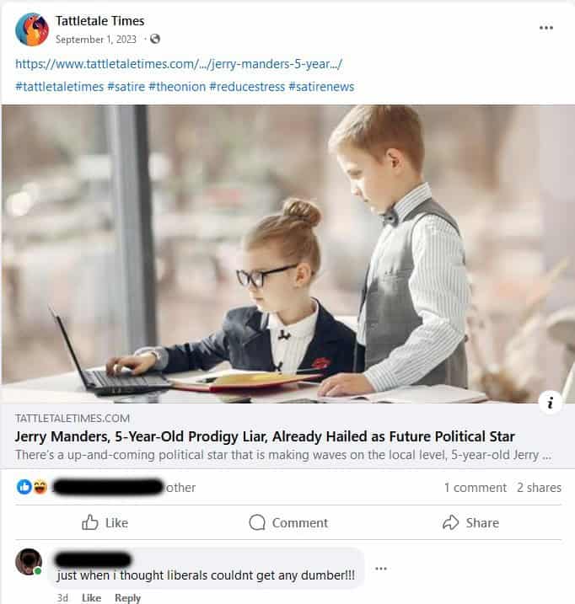Like the post using thumbs-up button
575x604 pixels.
[105, 523]
